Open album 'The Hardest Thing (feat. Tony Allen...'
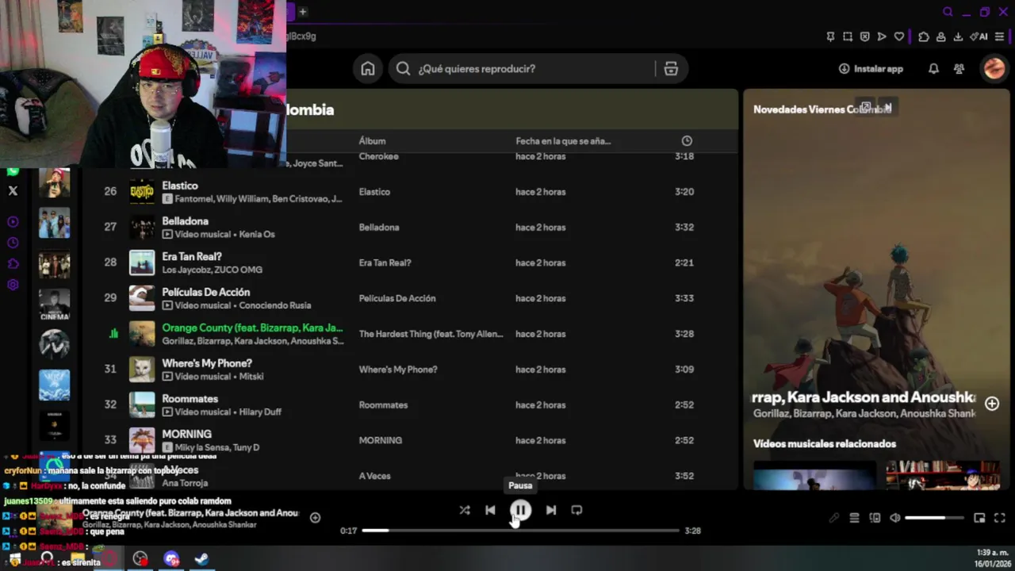Screen dimensions: 1015x571 point(431,334)
